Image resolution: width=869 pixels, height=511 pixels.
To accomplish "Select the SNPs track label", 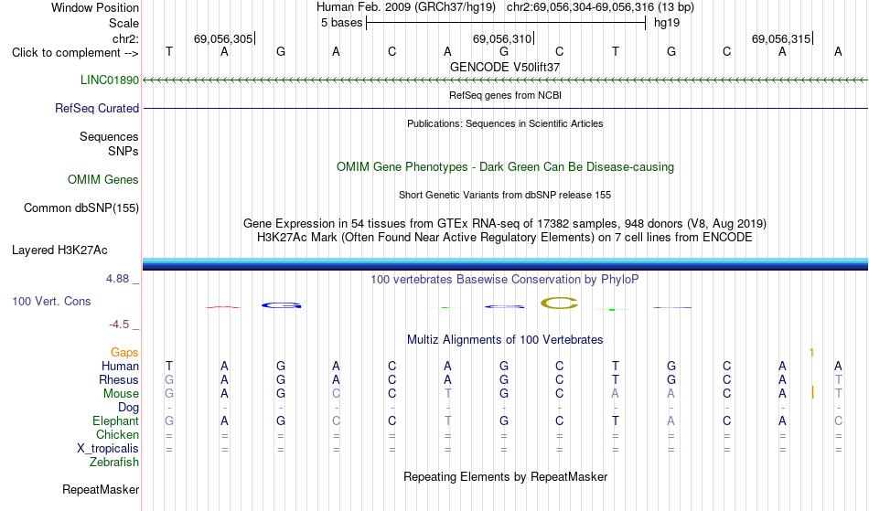I will click(x=123, y=151).
